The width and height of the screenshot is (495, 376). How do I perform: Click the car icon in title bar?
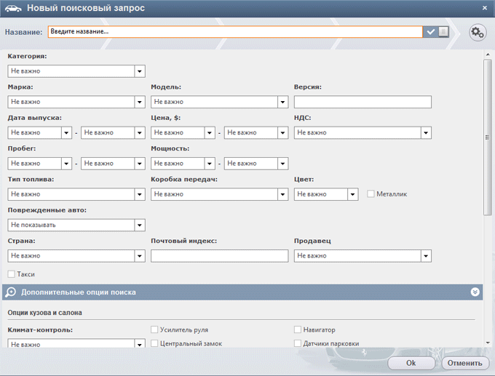point(13,8)
